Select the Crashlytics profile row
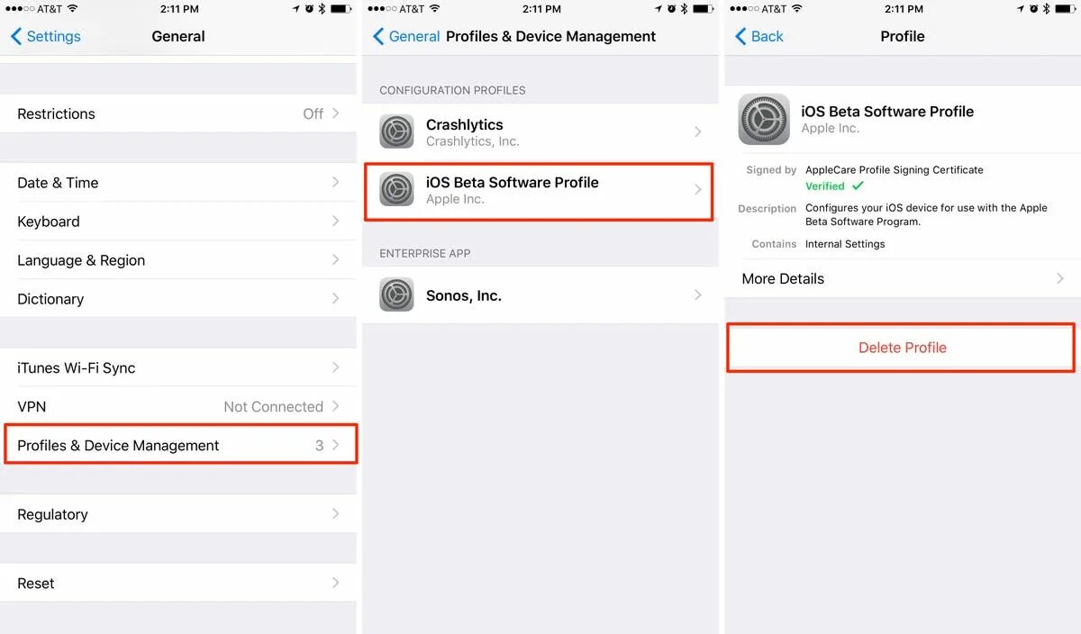1081x634 pixels. pyautogui.click(x=540, y=131)
